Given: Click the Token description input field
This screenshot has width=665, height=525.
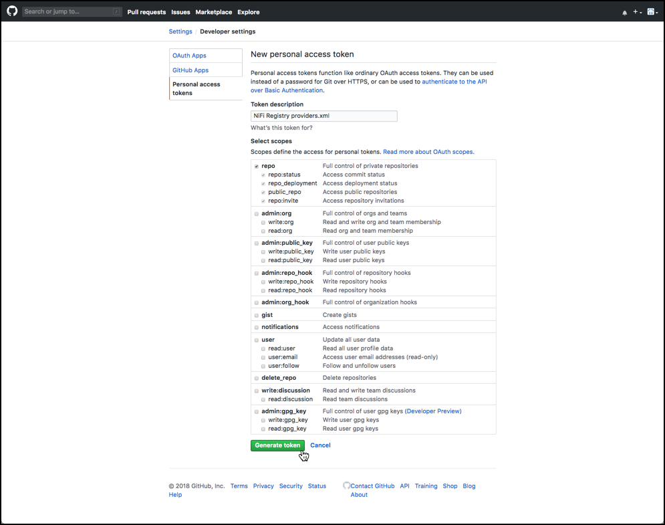Looking at the screenshot, I should [x=323, y=116].
